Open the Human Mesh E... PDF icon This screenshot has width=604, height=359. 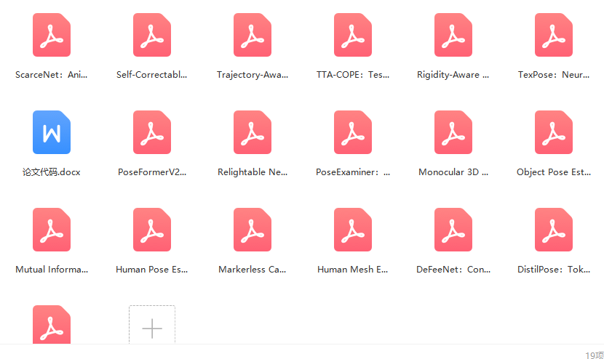tap(353, 230)
